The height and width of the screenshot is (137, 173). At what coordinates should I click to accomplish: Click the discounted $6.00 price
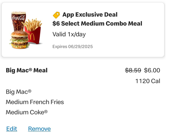[152, 70]
